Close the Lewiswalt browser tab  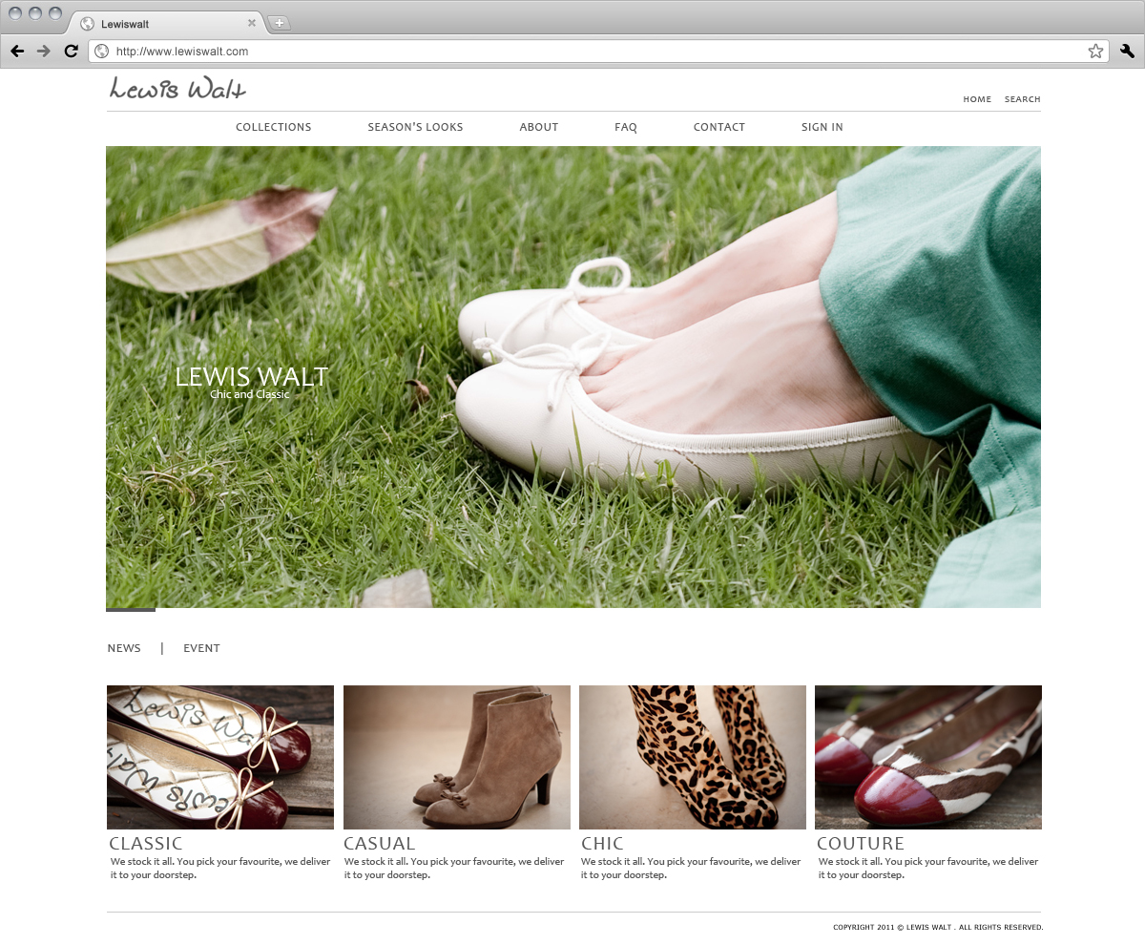coord(252,23)
